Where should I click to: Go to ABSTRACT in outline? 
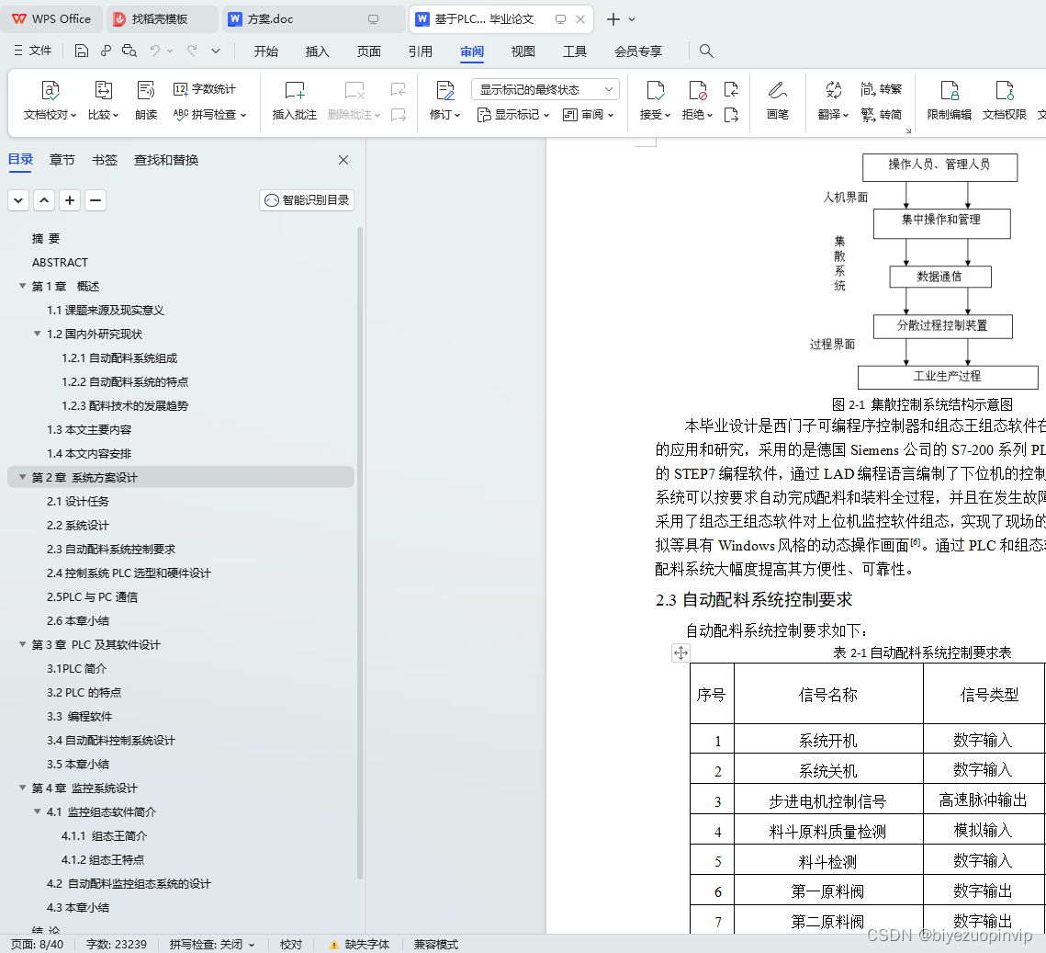[60, 262]
